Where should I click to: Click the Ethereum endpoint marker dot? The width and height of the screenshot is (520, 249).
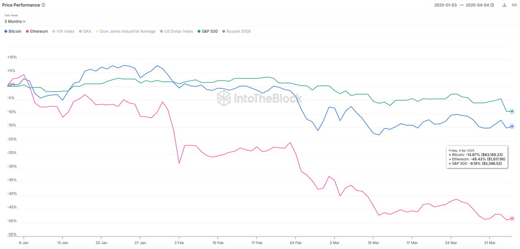512,218
